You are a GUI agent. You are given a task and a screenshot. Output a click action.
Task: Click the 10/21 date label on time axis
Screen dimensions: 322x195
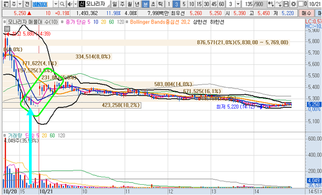pos(46,191)
